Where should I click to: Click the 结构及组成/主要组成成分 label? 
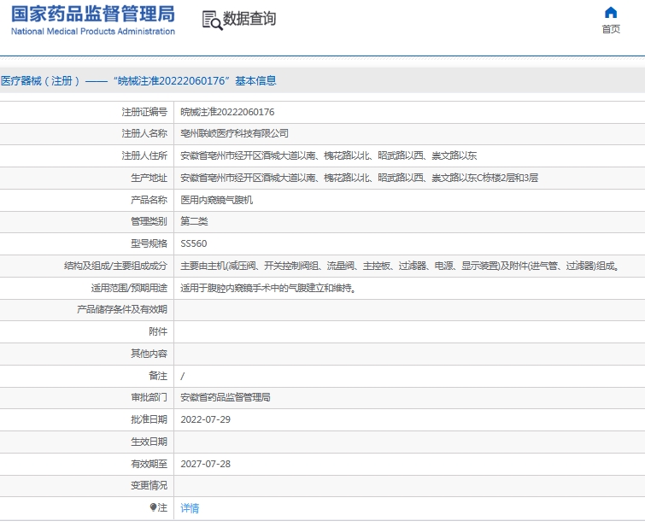[x=115, y=266]
